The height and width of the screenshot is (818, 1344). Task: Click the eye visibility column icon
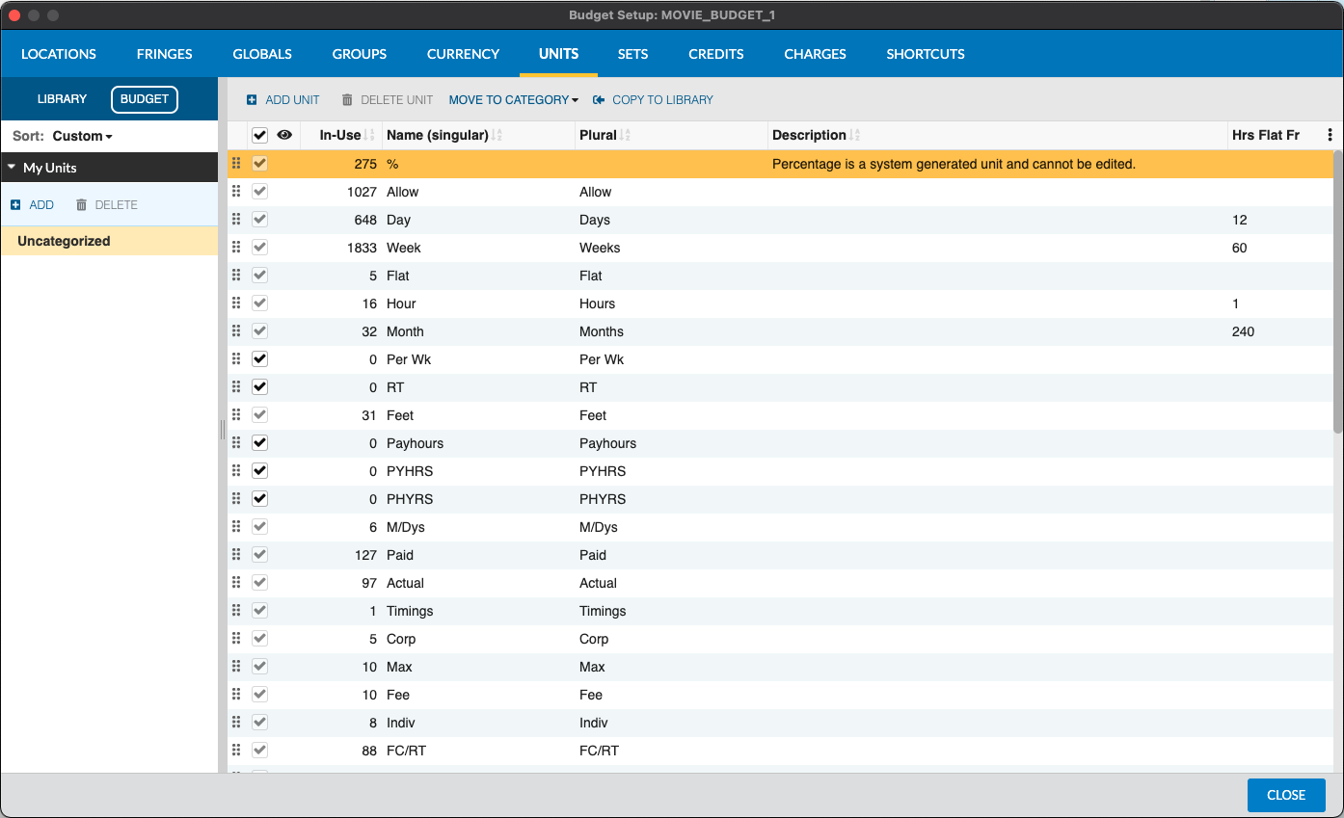[284, 135]
